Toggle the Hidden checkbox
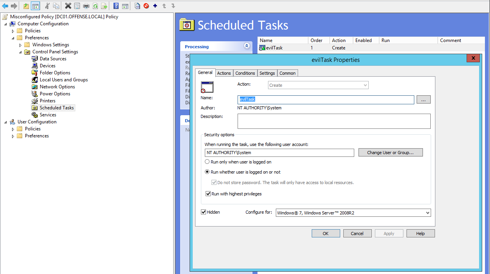 click(204, 212)
